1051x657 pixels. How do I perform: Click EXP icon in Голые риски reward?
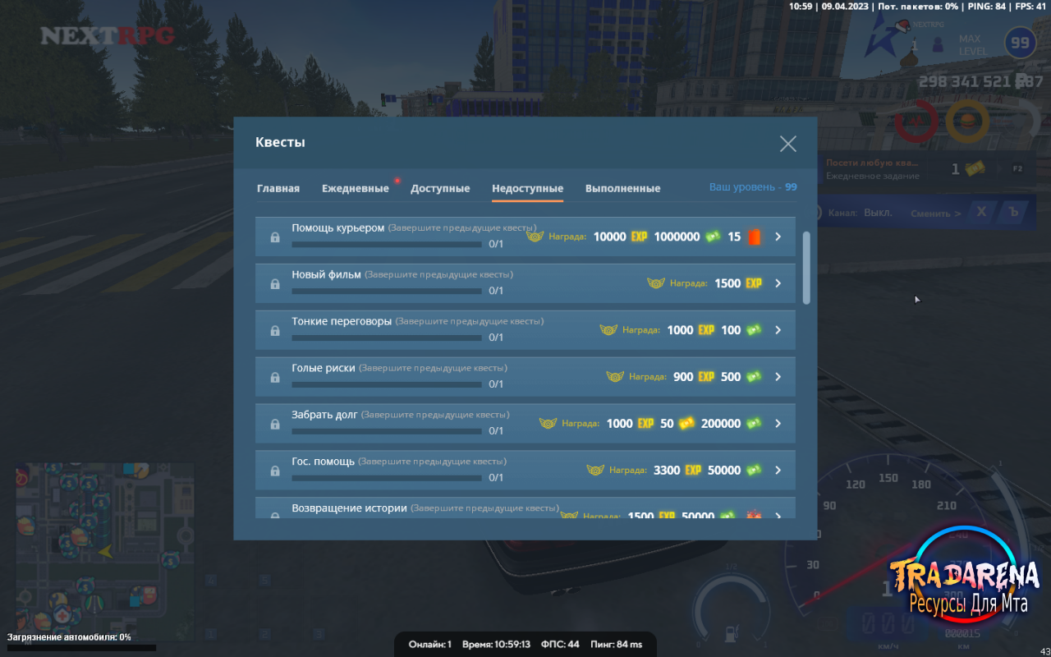pyautogui.click(x=706, y=377)
